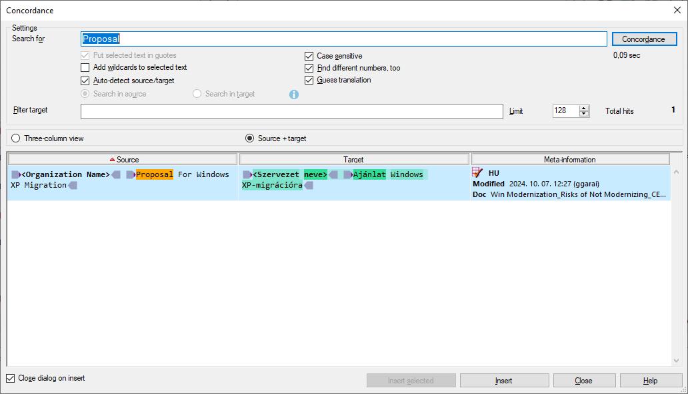The width and height of the screenshot is (688, 394).
Task: Click the tag icon before the Szervezet tag
Action: click(247, 174)
